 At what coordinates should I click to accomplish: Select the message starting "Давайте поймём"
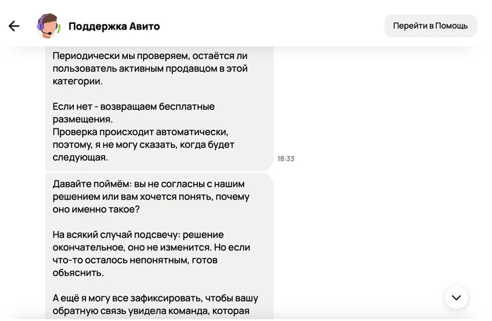pos(151,190)
